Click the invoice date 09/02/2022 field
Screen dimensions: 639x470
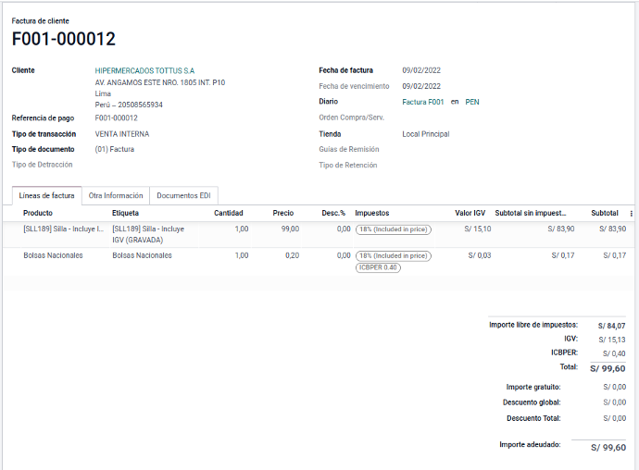click(421, 70)
